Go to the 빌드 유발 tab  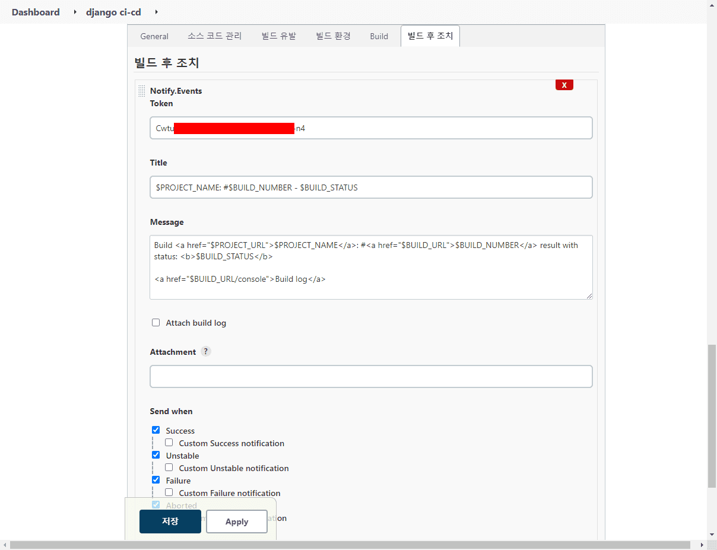pos(279,36)
